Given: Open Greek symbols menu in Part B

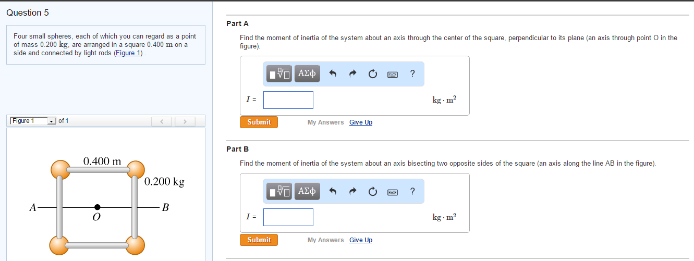Looking at the screenshot, I should (307, 192).
